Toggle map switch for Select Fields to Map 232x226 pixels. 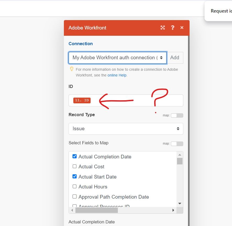point(177,144)
